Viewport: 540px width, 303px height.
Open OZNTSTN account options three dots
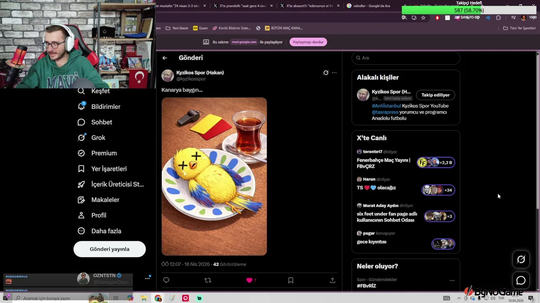pyautogui.click(x=148, y=278)
